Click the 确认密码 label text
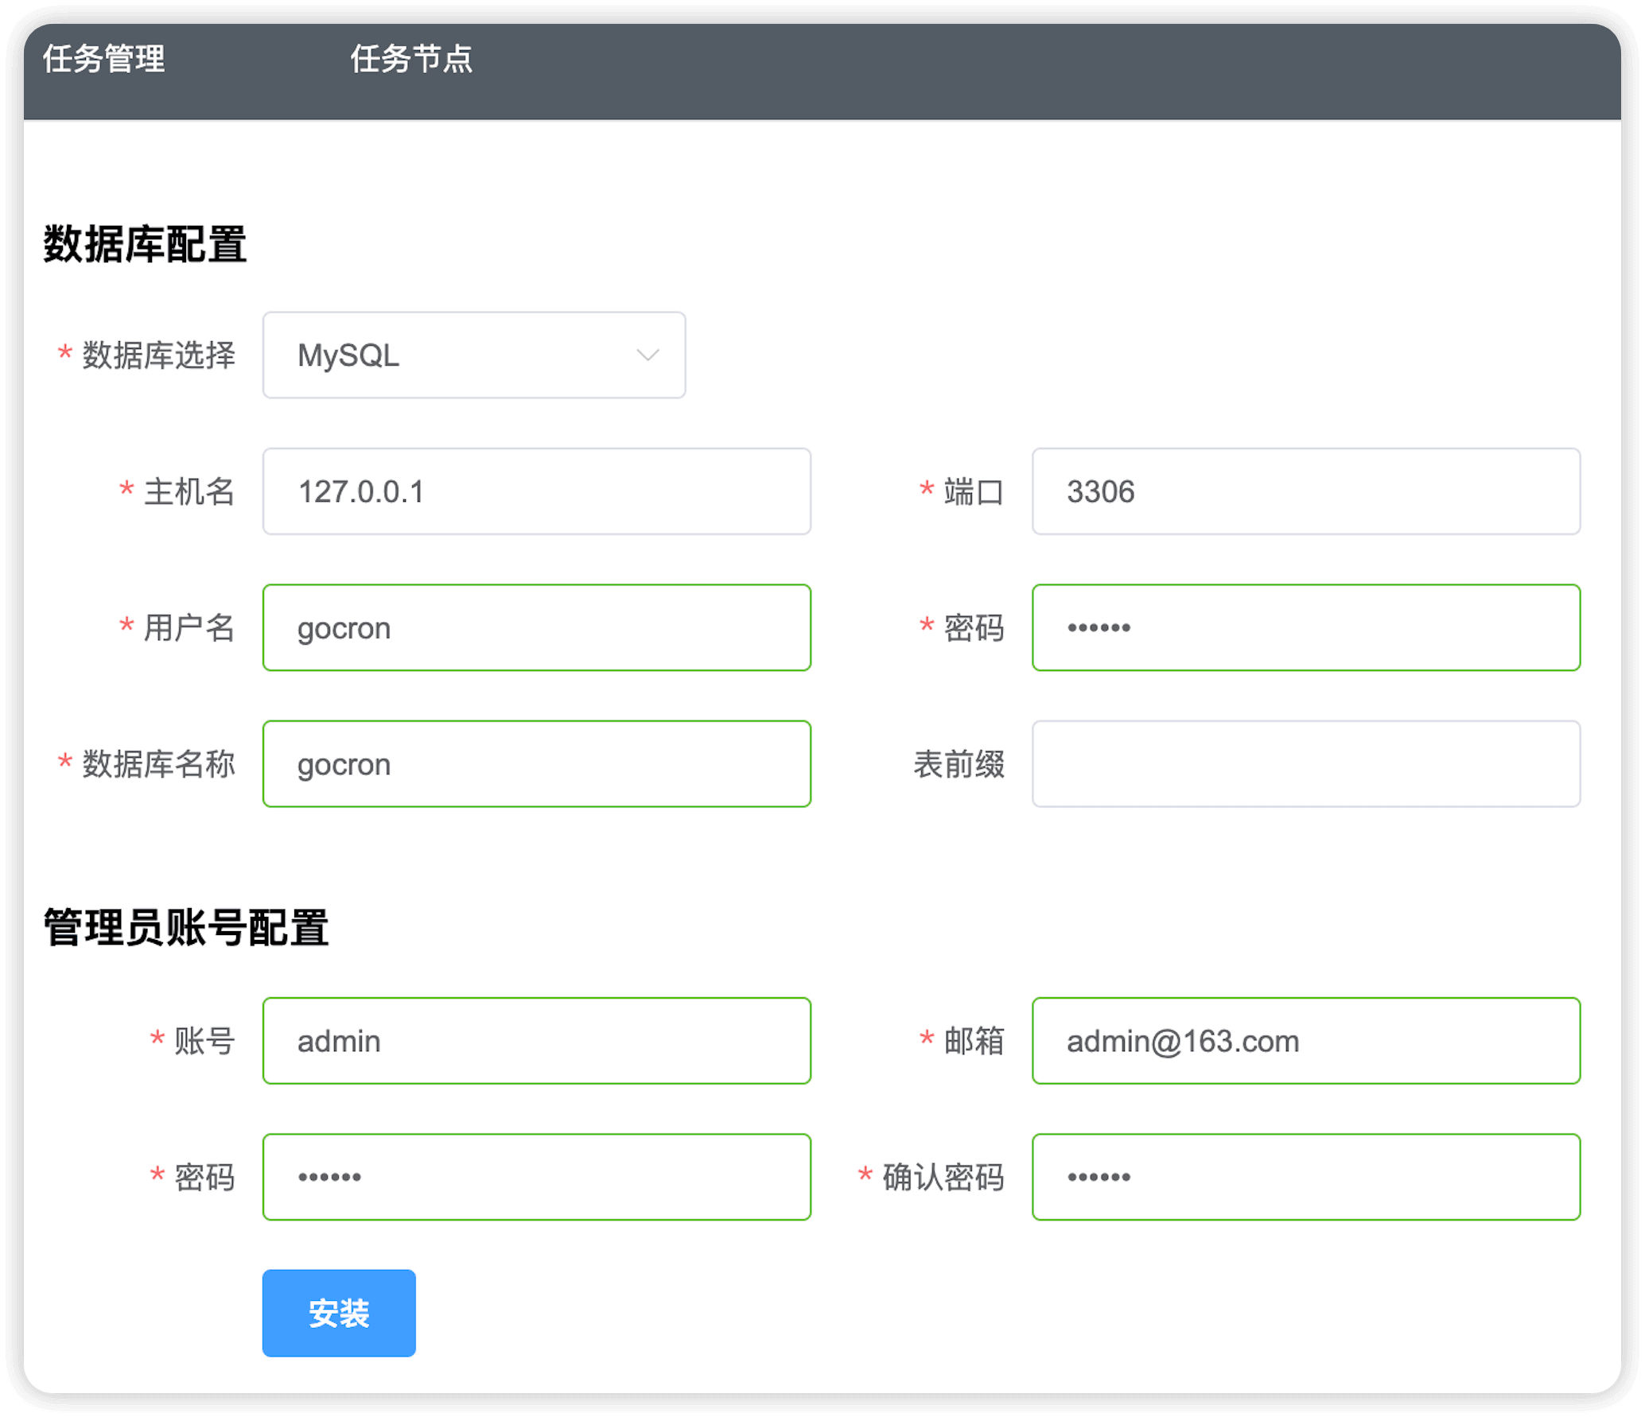The width and height of the screenshot is (1645, 1417). point(943,1177)
